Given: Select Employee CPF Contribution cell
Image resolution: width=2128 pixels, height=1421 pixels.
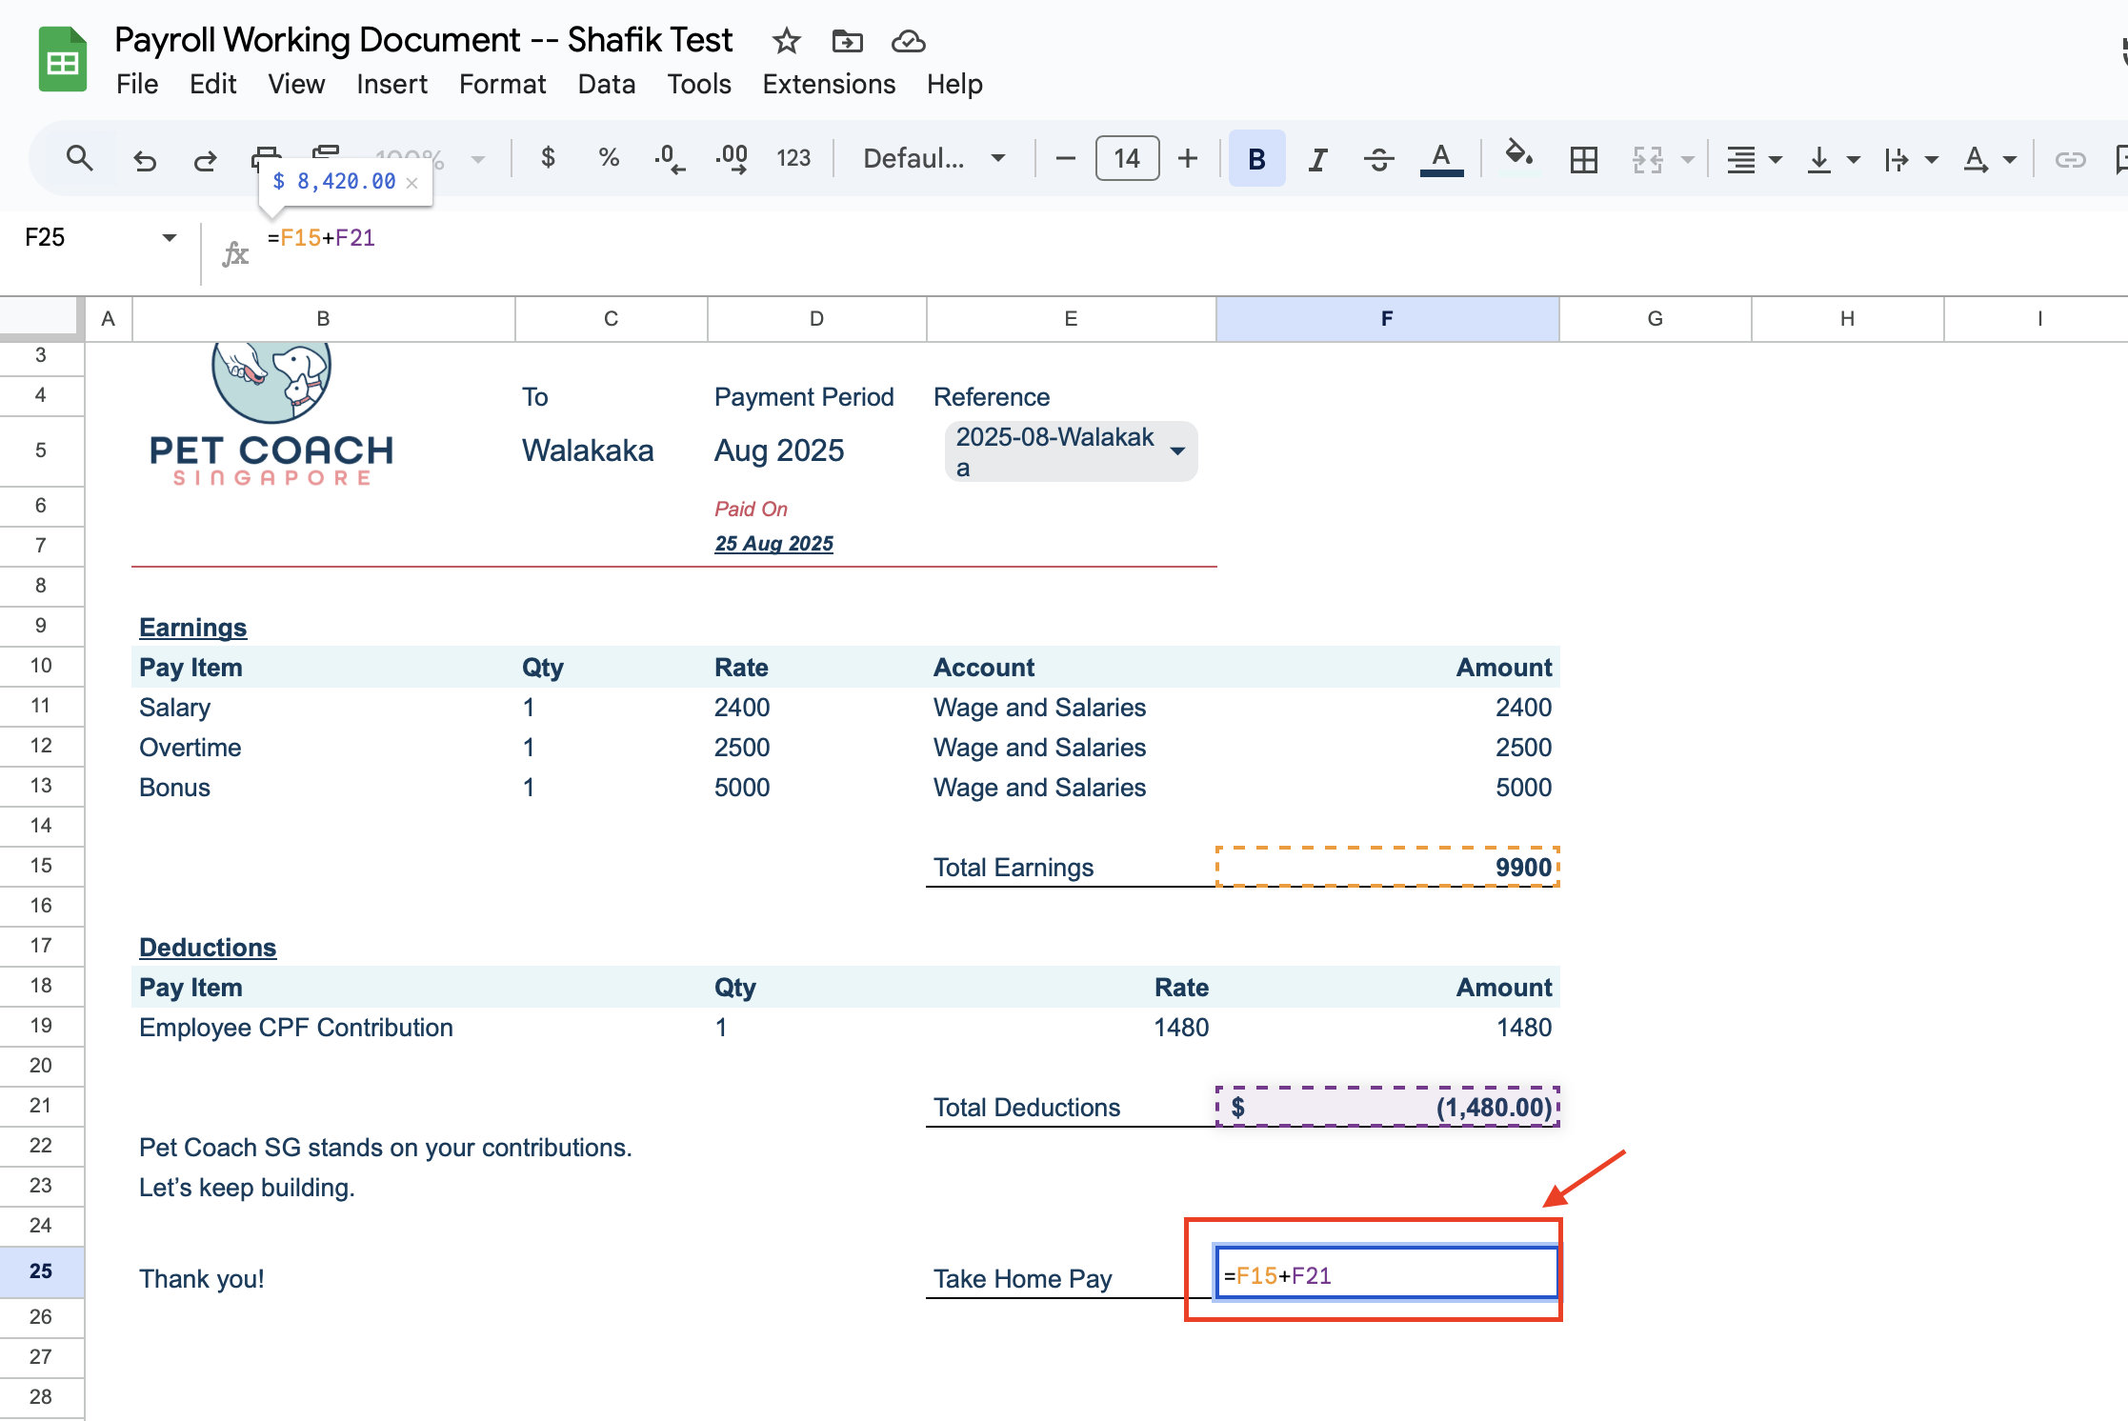Looking at the screenshot, I should [323, 1028].
